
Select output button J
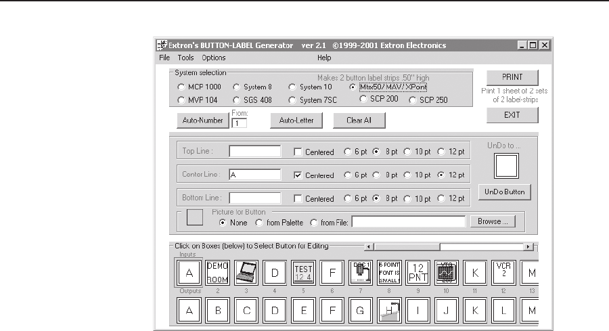[447, 311]
